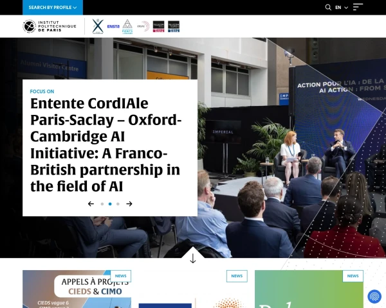Viewport: 386px width, 308px height.
Task: Open the ENSAE school logo
Action: [143, 26]
